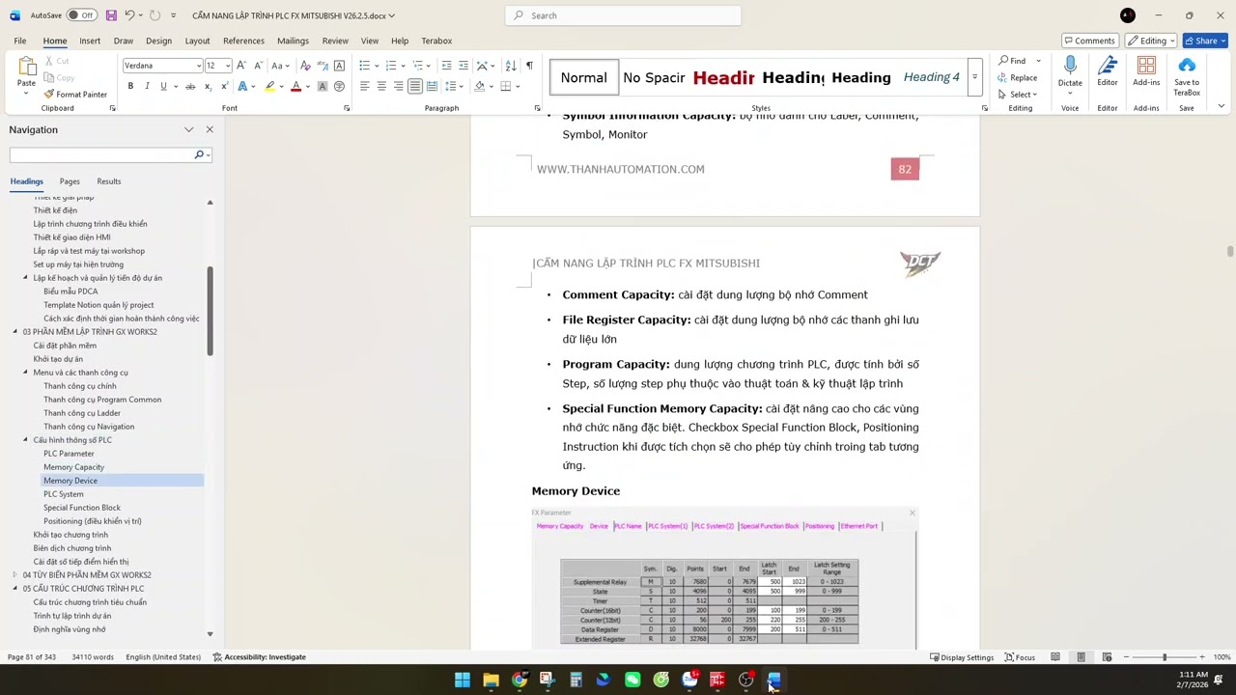
Task: Click the Save icon in title bar
Action: click(111, 15)
